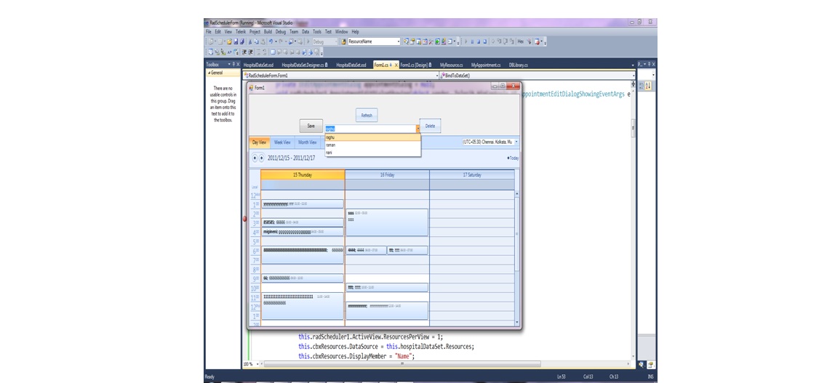Select Month View in scheduler
Viewport: 827px width, 383px height.
pyautogui.click(x=308, y=142)
